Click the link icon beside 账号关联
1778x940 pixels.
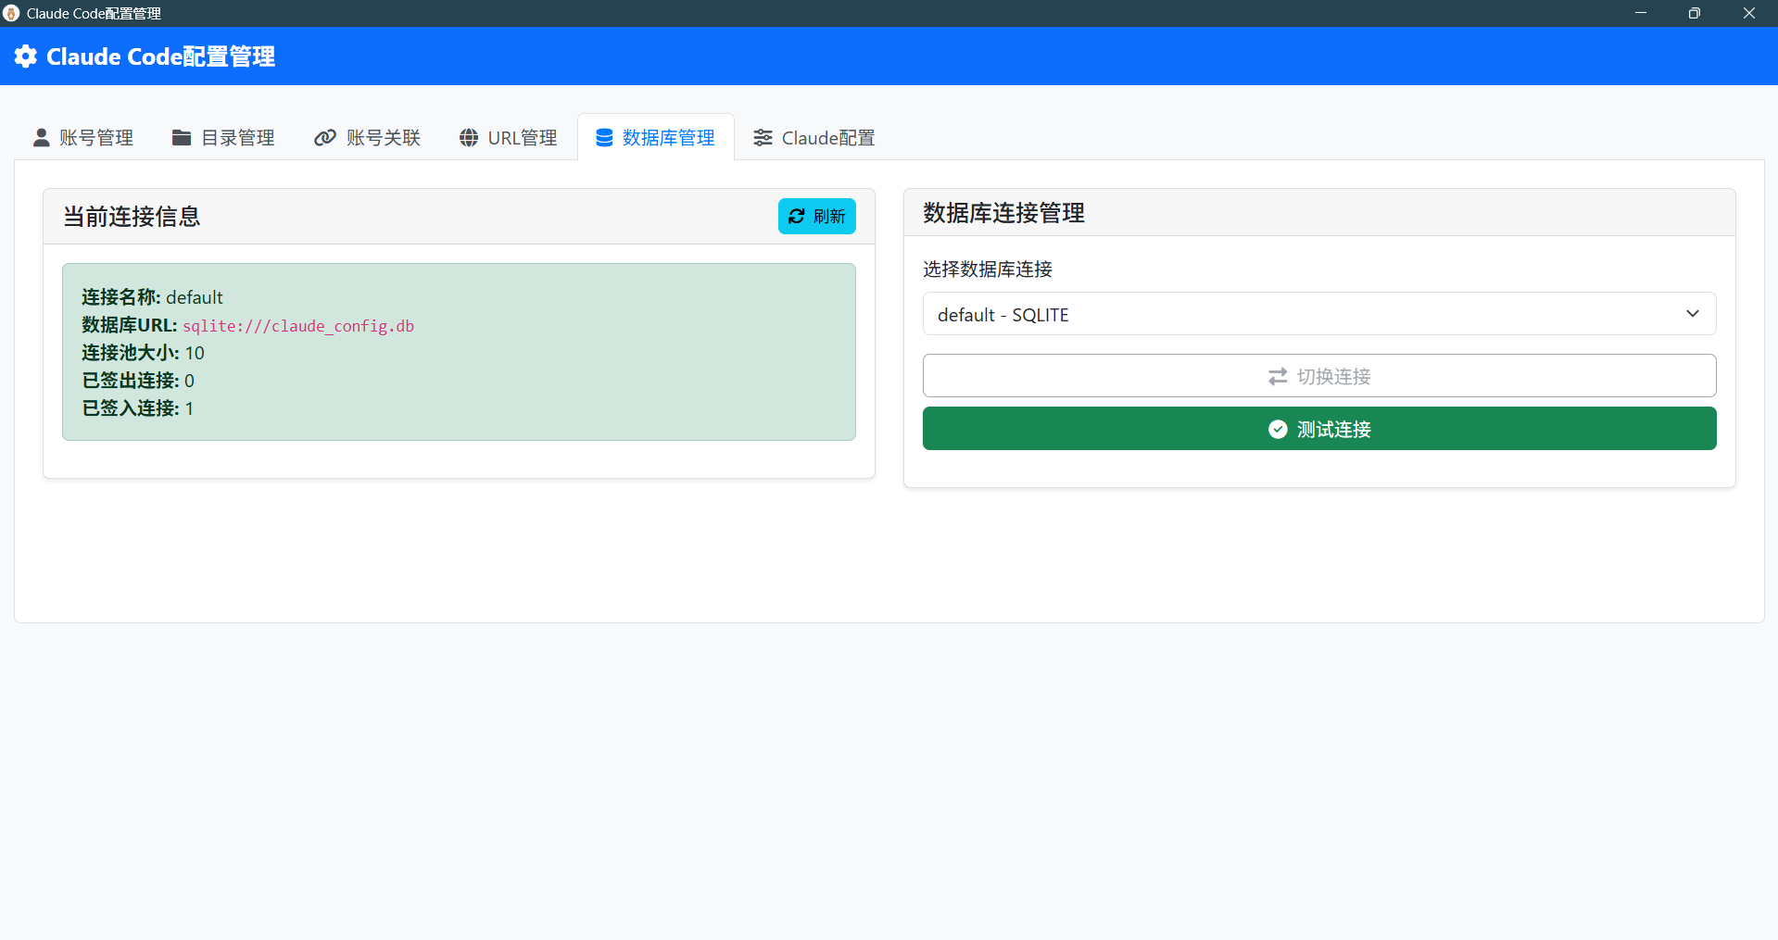pos(325,138)
